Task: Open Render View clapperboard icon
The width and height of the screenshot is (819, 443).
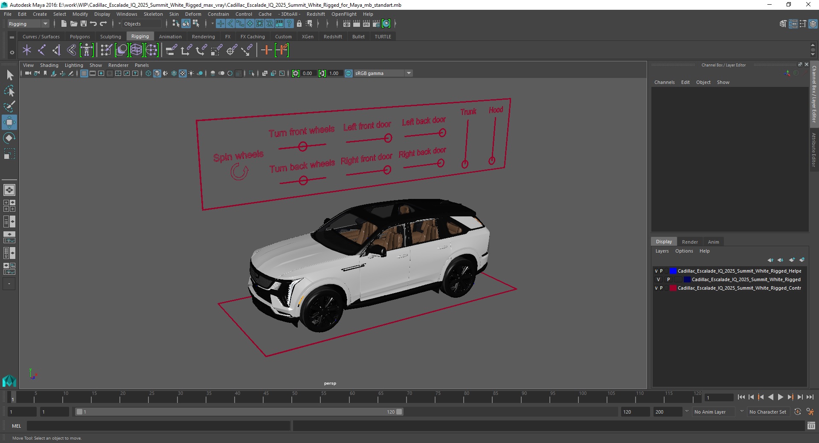Action: [347, 24]
